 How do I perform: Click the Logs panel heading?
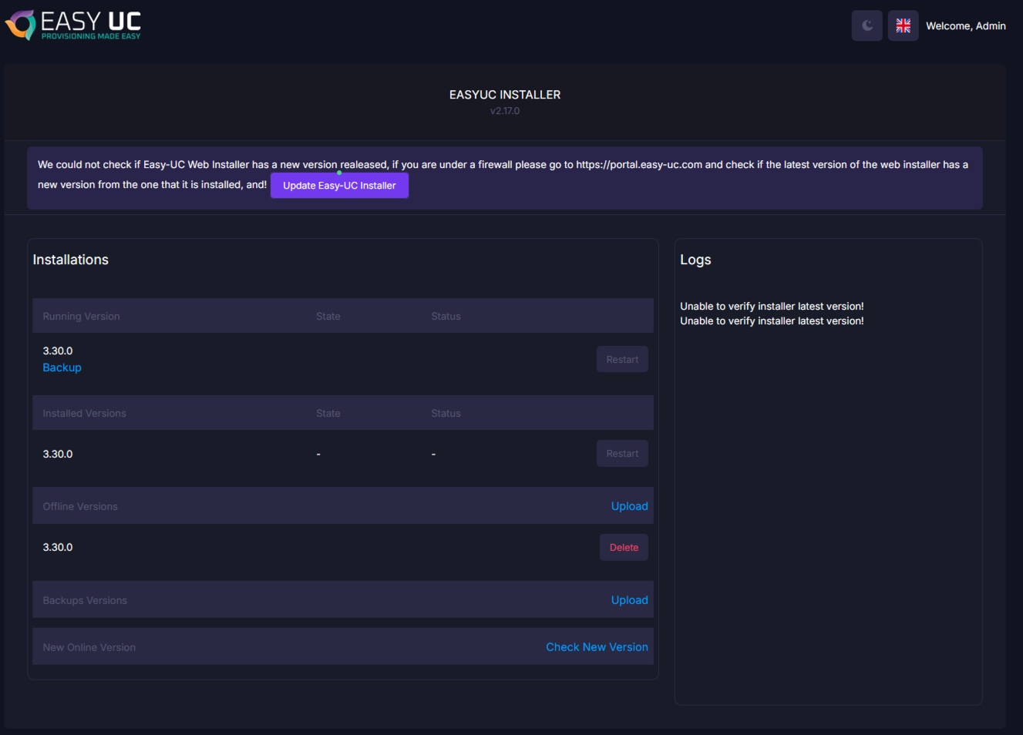click(x=695, y=260)
